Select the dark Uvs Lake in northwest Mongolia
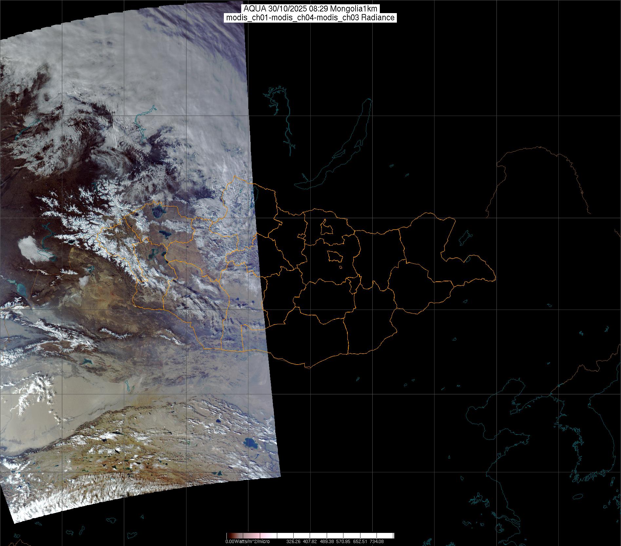This screenshot has height=546, width=621. [157, 211]
